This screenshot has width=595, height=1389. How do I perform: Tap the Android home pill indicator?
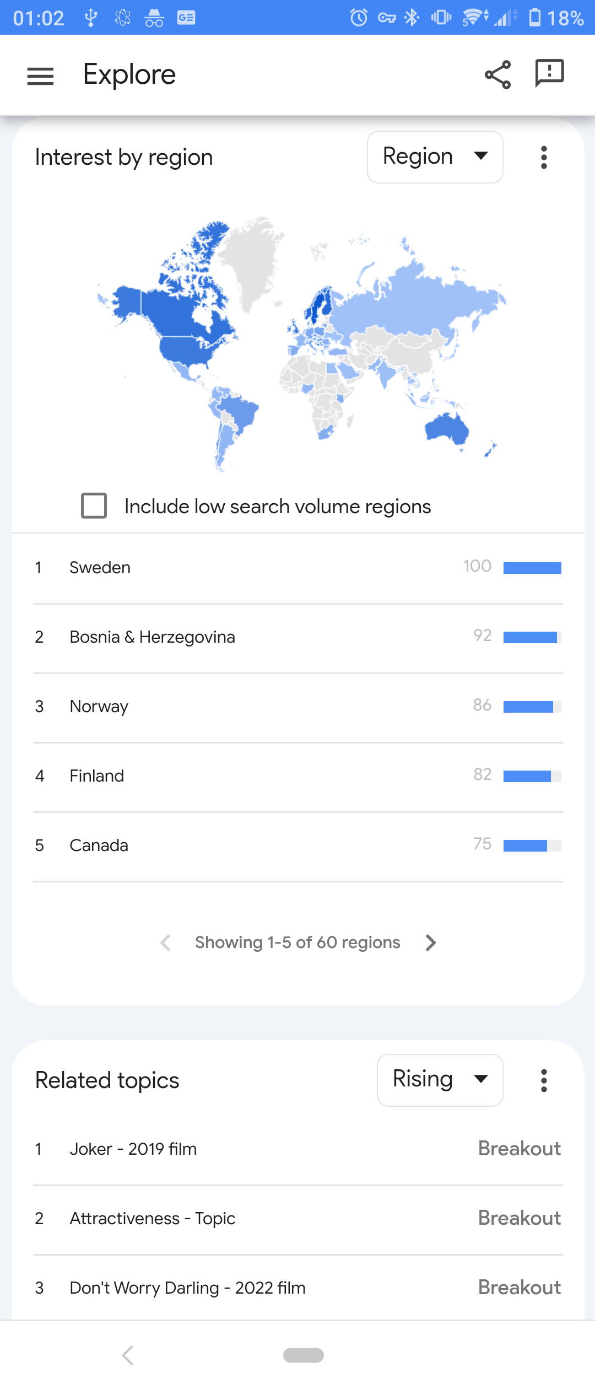pos(304,1355)
